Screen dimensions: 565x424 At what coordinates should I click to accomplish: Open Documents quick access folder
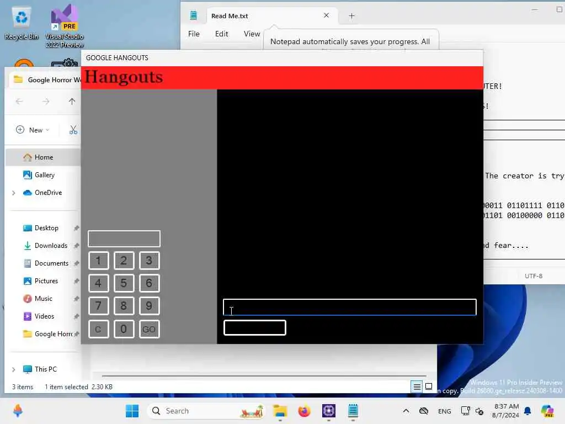[51, 263]
